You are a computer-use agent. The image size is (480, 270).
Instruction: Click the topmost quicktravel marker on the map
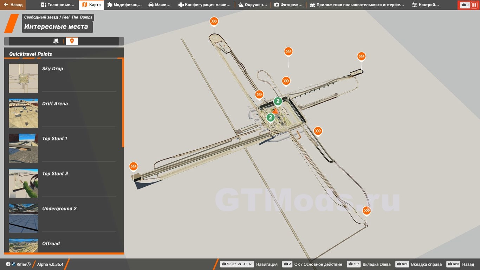click(214, 21)
